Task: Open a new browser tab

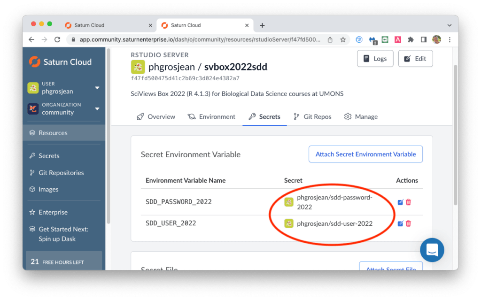Action: coord(262,25)
